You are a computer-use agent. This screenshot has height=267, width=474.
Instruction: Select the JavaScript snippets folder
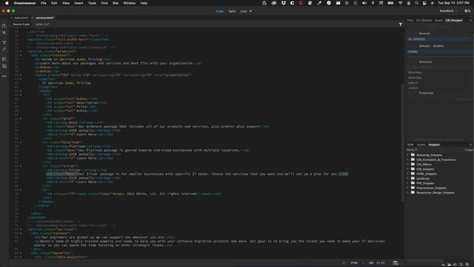pyautogui.click(x=423, y=178)
